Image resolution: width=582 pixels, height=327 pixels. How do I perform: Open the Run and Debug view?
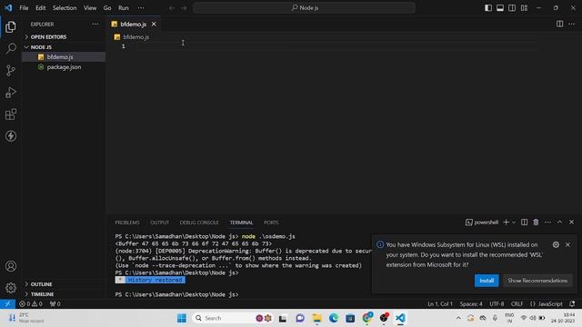11,93
